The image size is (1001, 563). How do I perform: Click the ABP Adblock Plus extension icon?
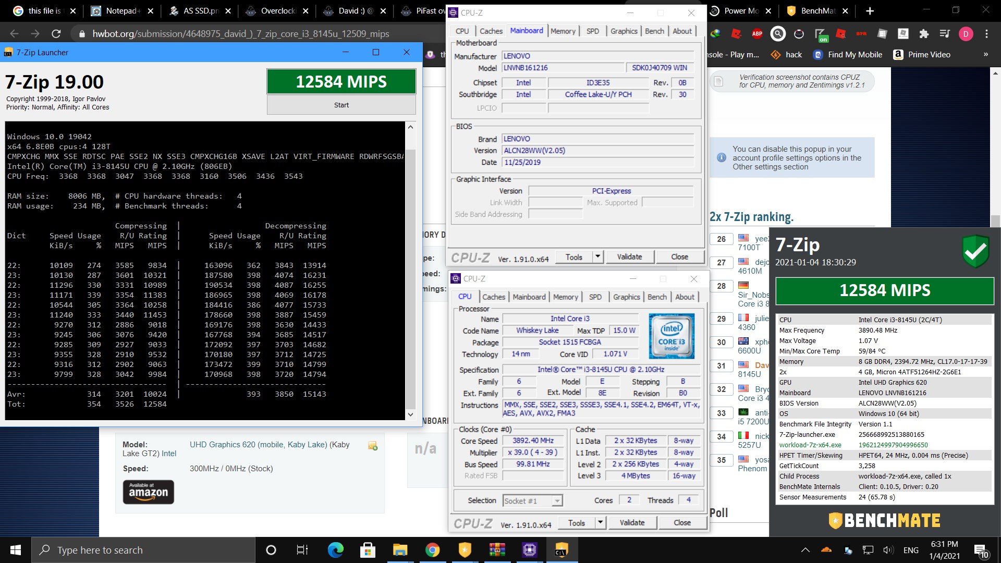tap(757, 34)
